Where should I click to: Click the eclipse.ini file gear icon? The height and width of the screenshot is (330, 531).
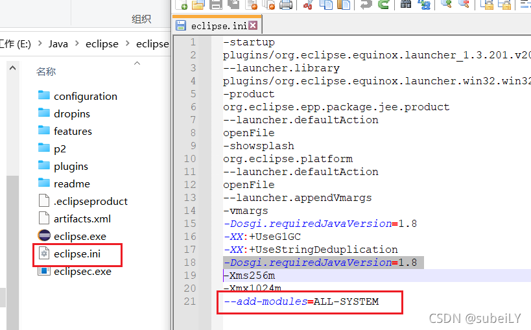tap(44, 253)
